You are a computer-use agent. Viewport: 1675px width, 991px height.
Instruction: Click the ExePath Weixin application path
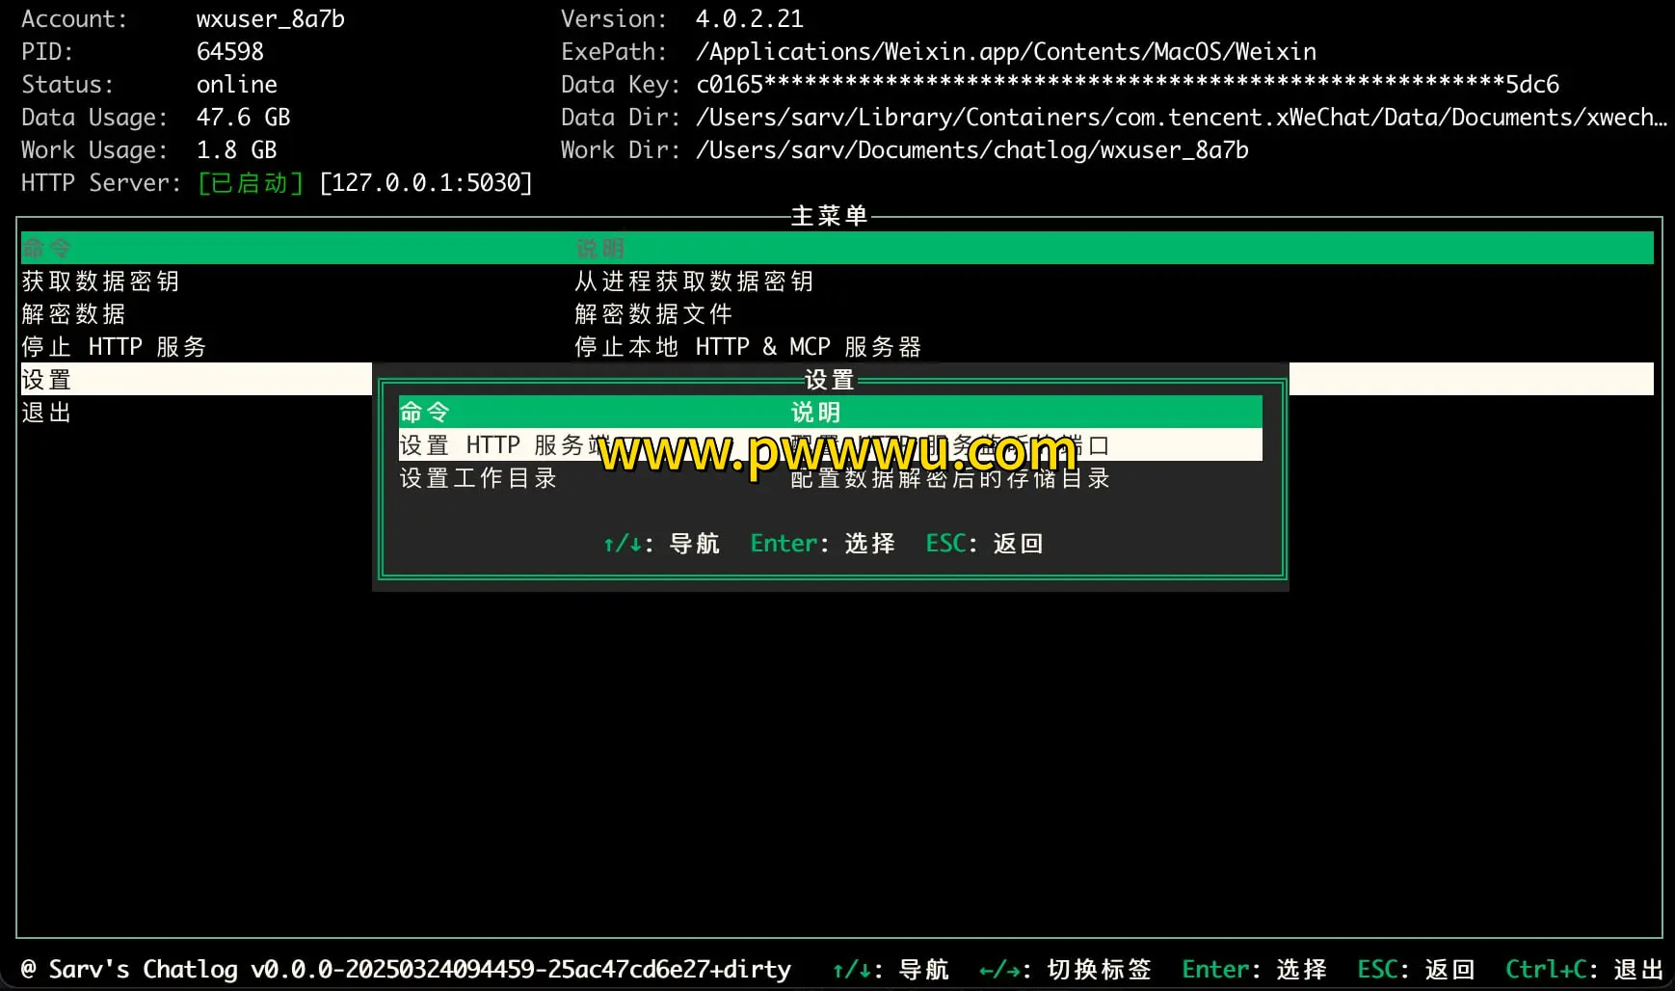(1007, 51)
